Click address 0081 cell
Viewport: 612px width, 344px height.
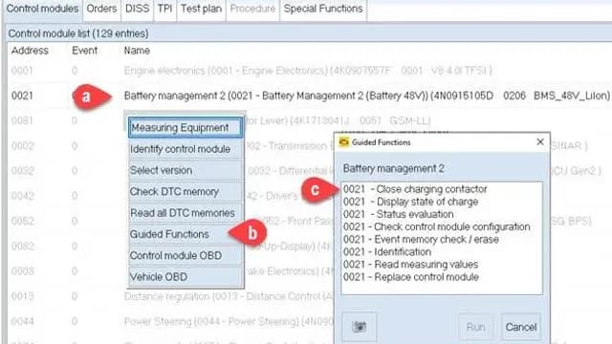click(22, 120)
